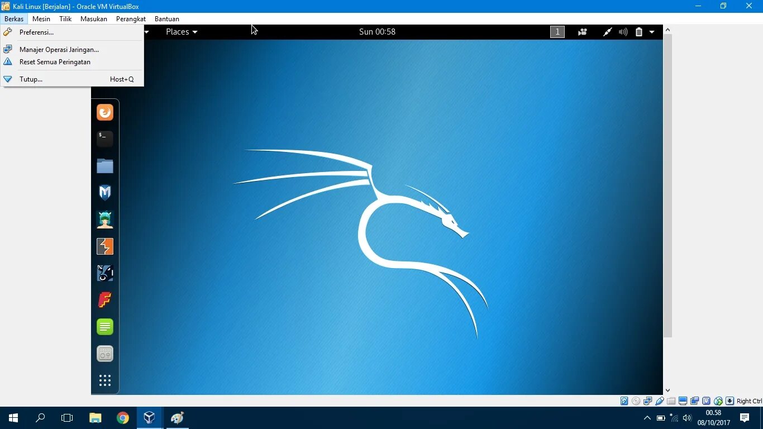Toggle the mouse integration status icon
Screen dimensions: 763x429
coord(718,401)
